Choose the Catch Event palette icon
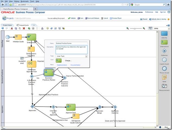Screen dimensions: 172x130 164,60
